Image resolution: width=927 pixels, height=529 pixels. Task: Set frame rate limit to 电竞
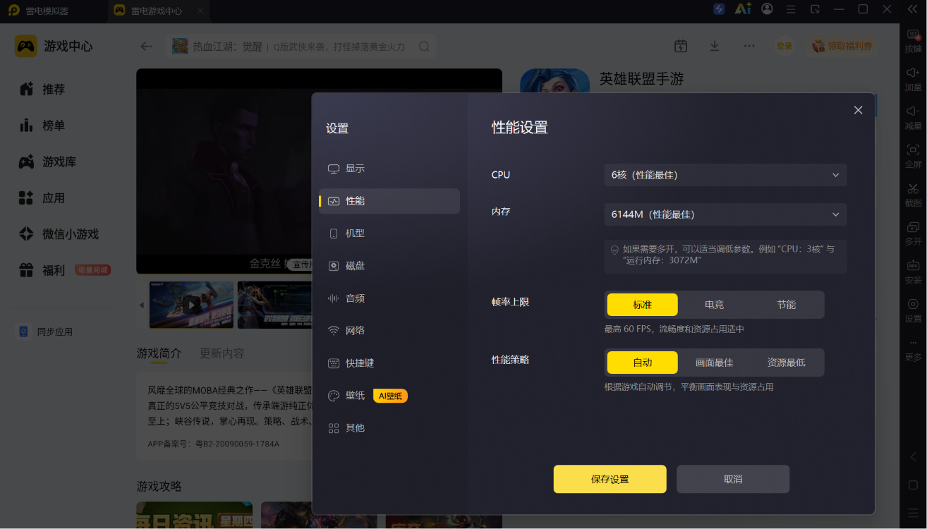coord(714,305)
